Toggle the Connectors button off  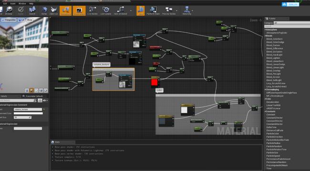point(65,10)
